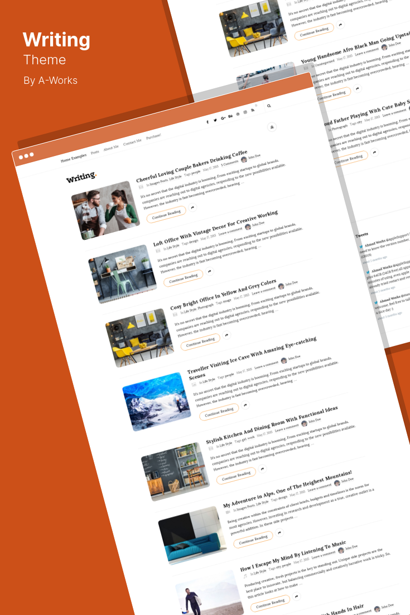Click John Doe avatar on Cosy Bright Office post
The width and height of the screenshot is (410, 615).
point(281,286)
